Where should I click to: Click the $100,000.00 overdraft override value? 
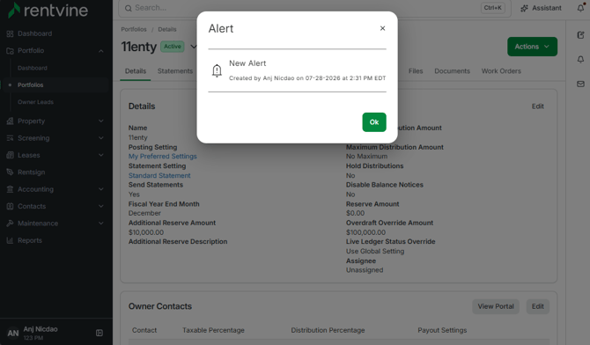tap(365, 232)
